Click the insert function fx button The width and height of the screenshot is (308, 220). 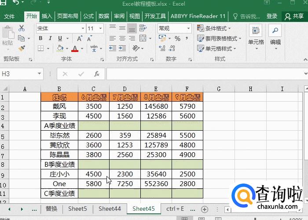point(96,74)
